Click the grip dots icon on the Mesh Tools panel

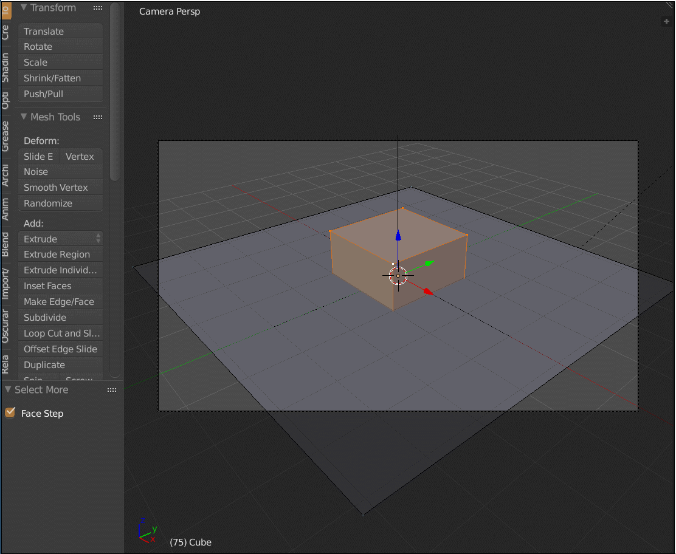click(97, 117)
